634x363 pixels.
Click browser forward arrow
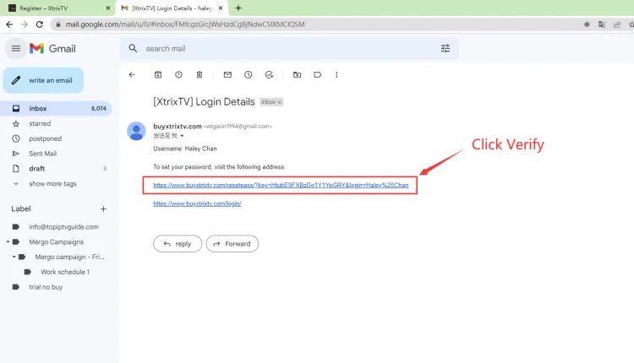pos(25,24)
